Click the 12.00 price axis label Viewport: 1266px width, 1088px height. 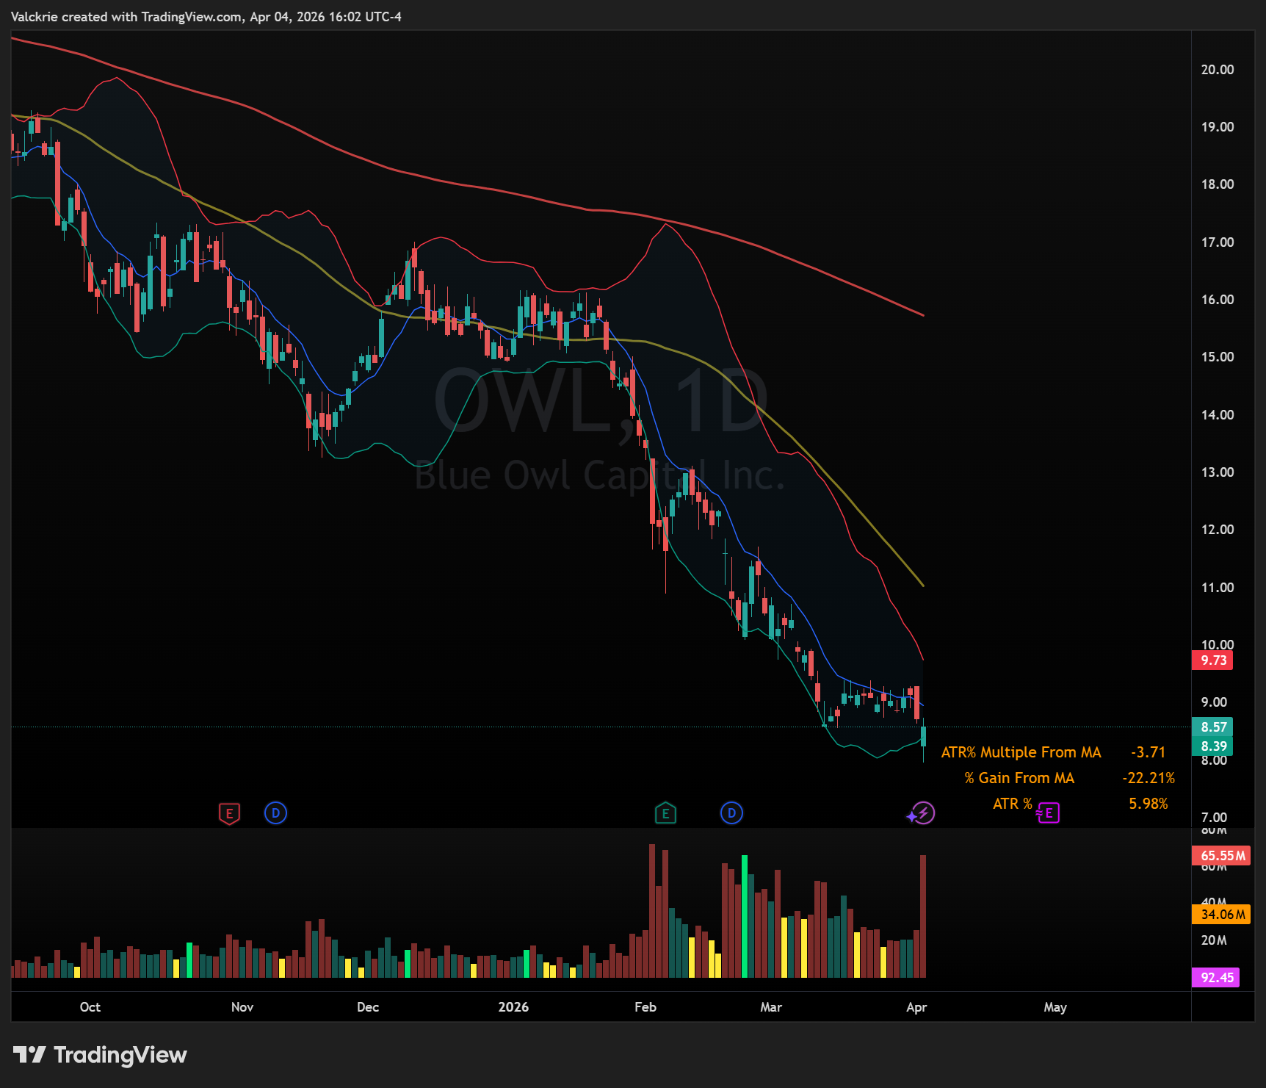tap(1218, 530)
